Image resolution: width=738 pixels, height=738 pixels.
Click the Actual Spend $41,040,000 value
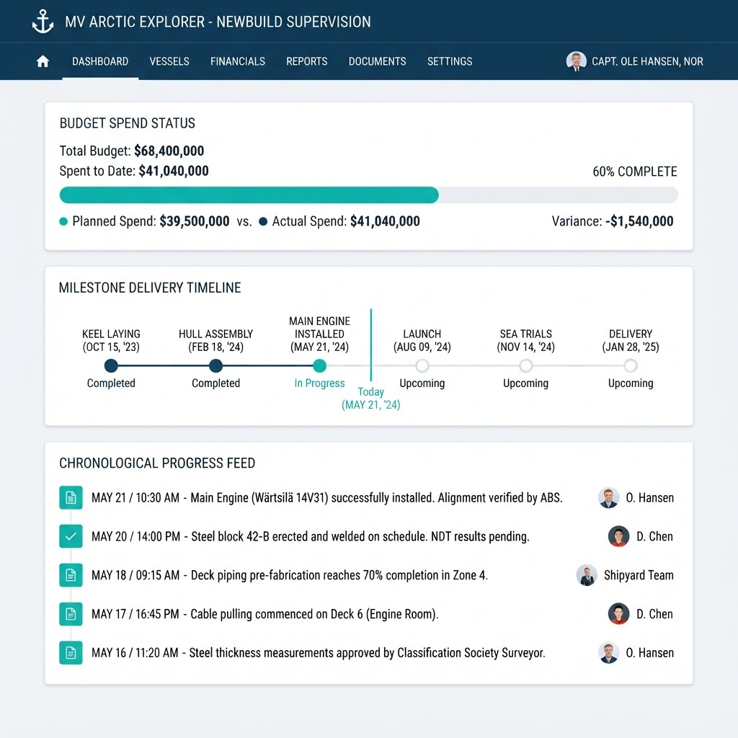pos(385,221)
